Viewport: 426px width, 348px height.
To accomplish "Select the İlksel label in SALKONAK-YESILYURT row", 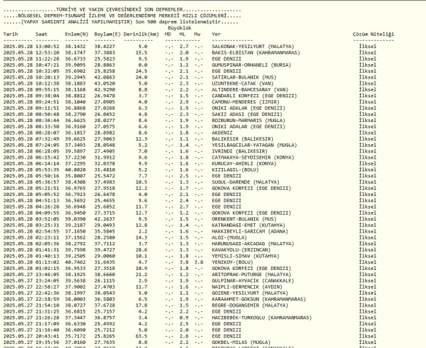I will (367, 47).
